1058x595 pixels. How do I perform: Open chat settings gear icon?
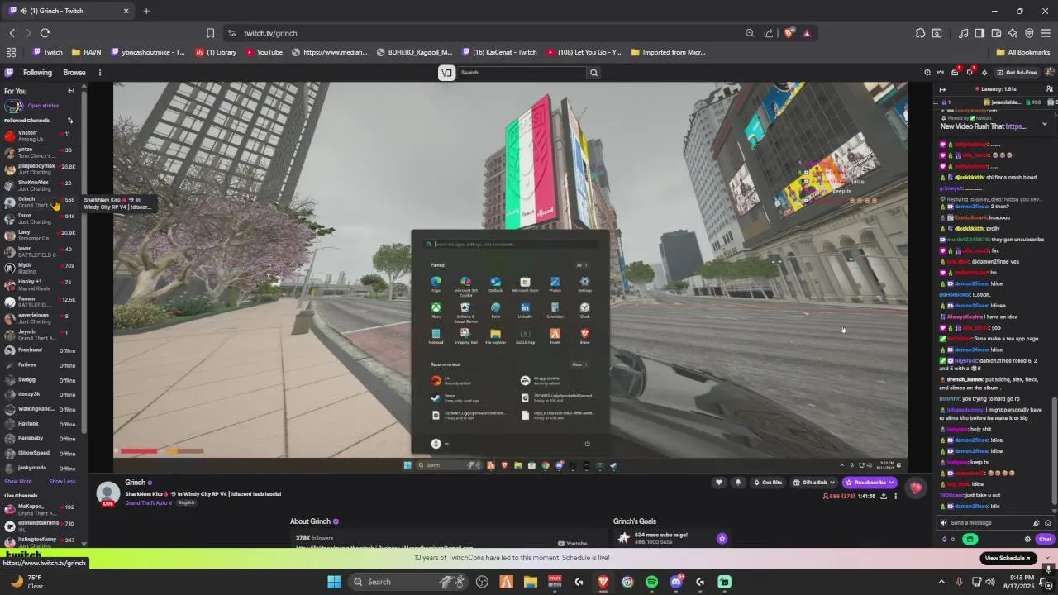(1027, 539)
